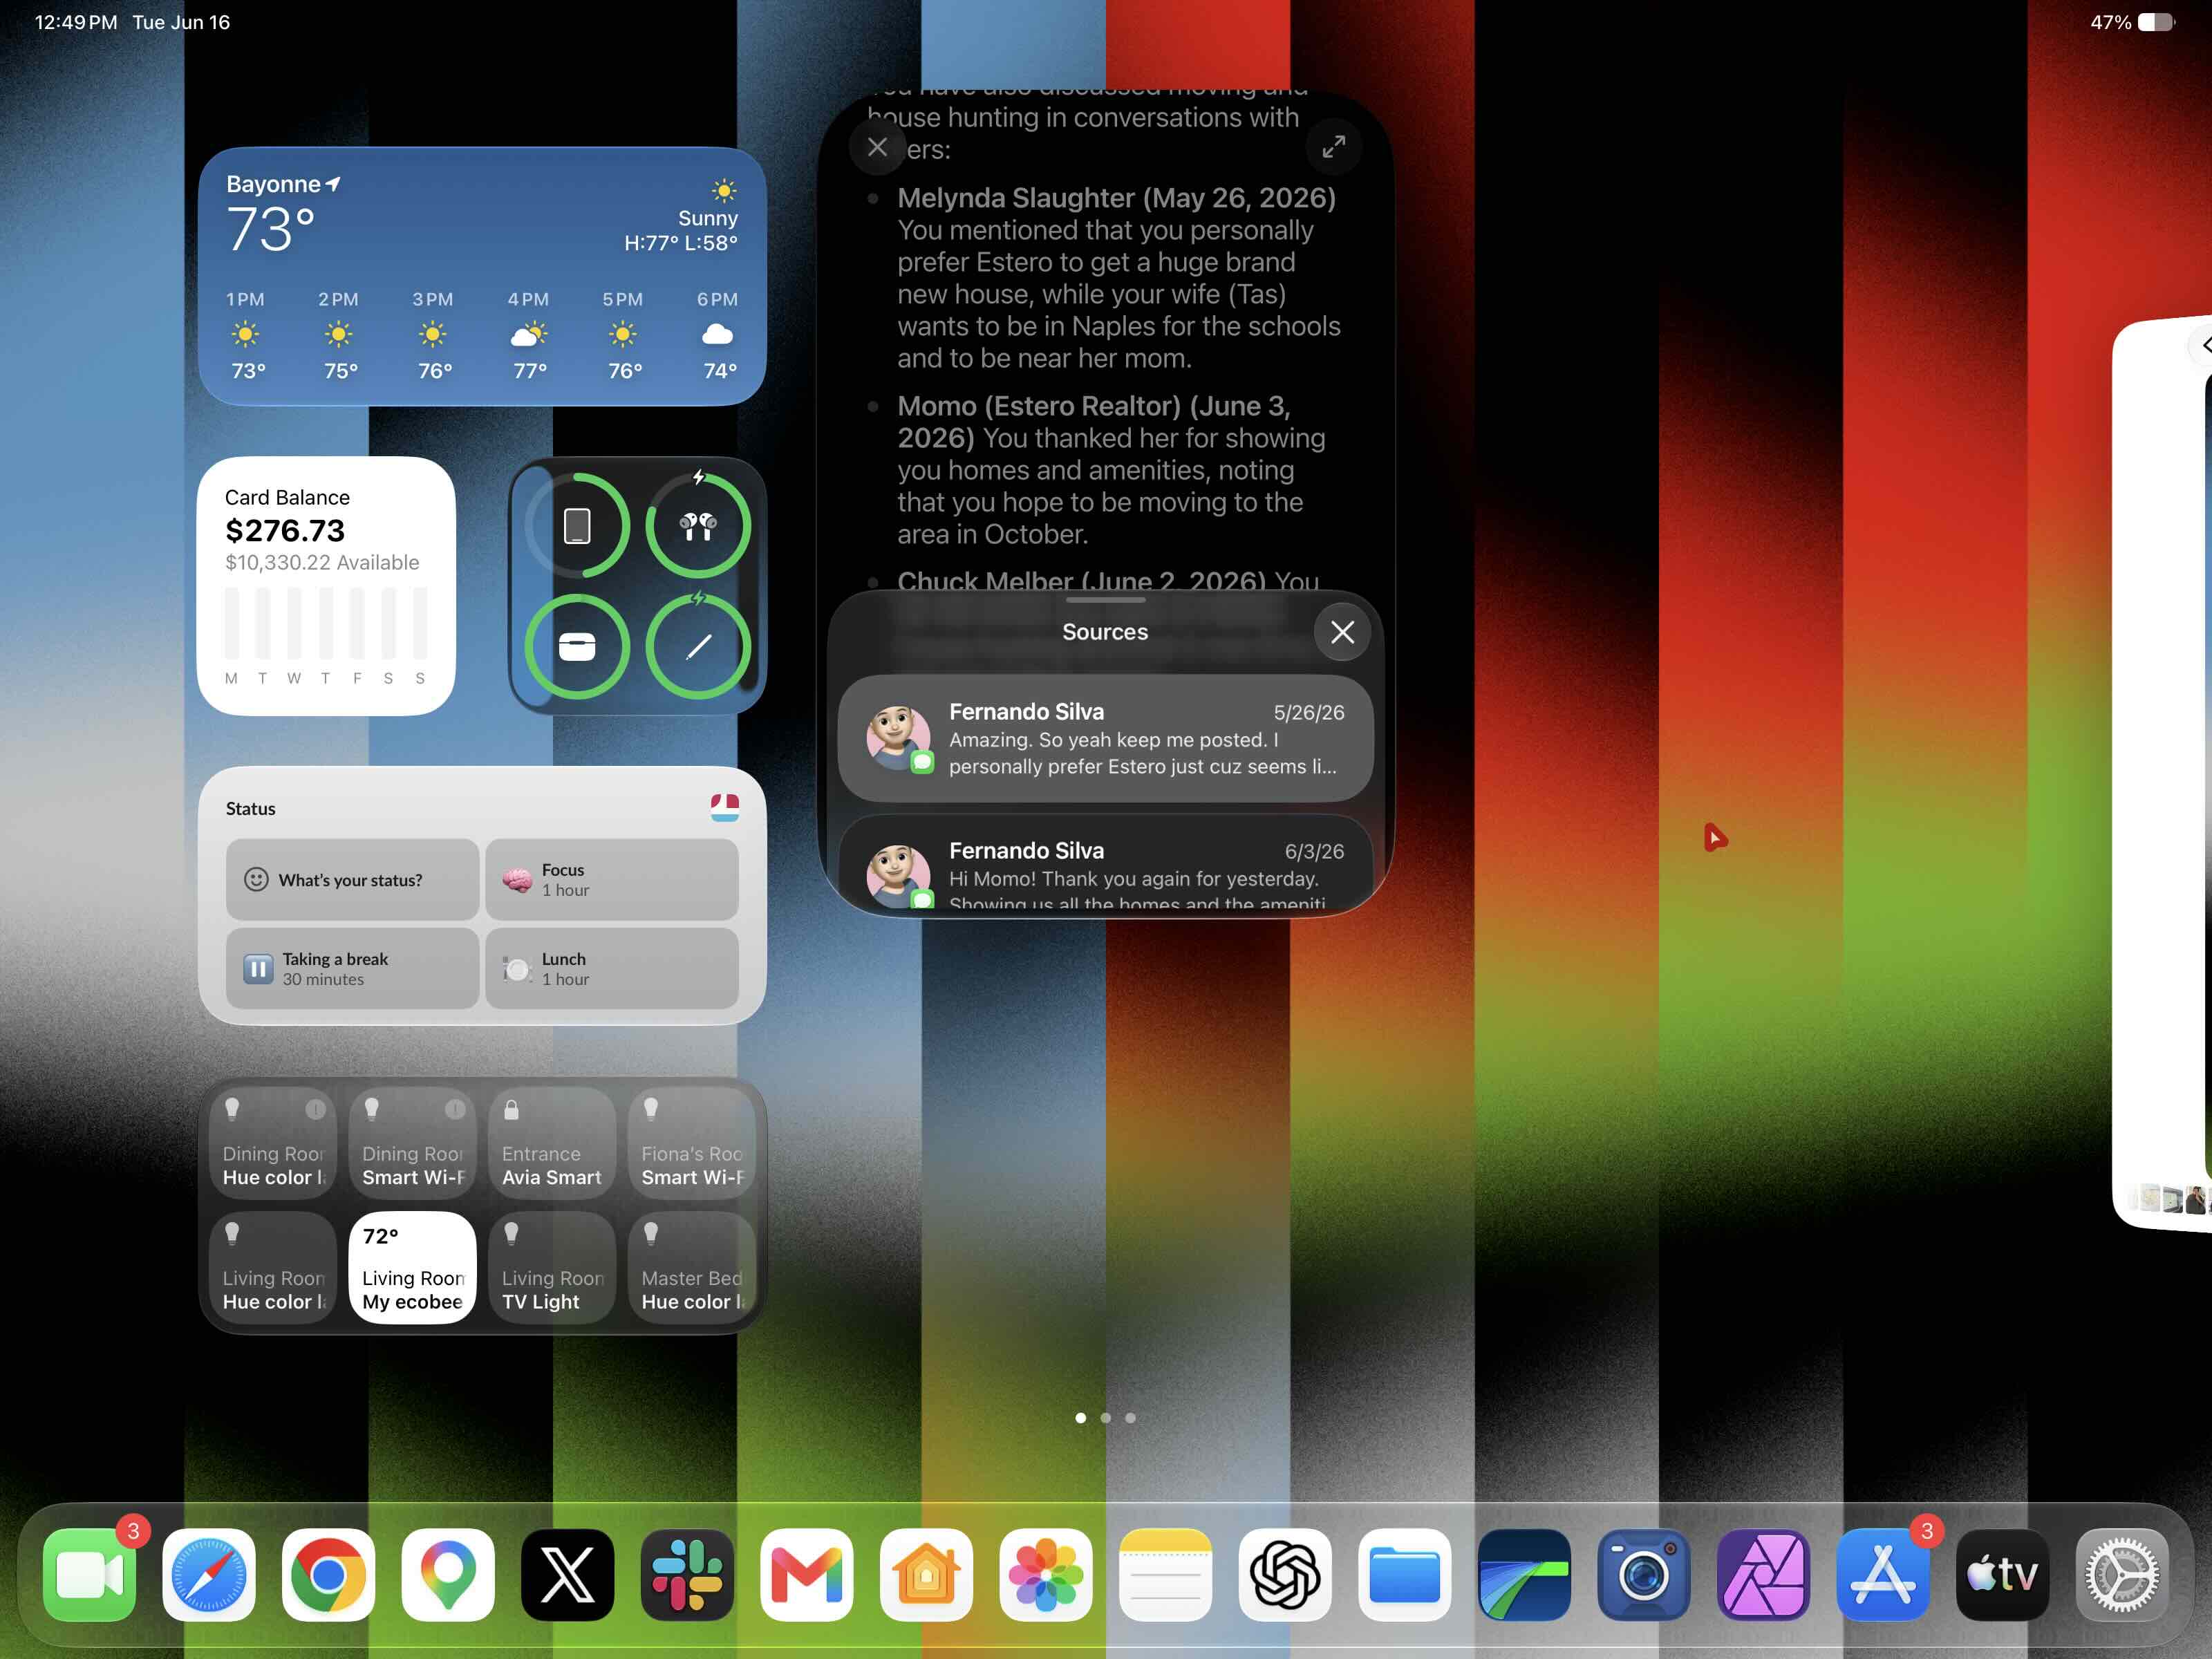Open Affinity Photo from dock

tap(1764, 1574)
